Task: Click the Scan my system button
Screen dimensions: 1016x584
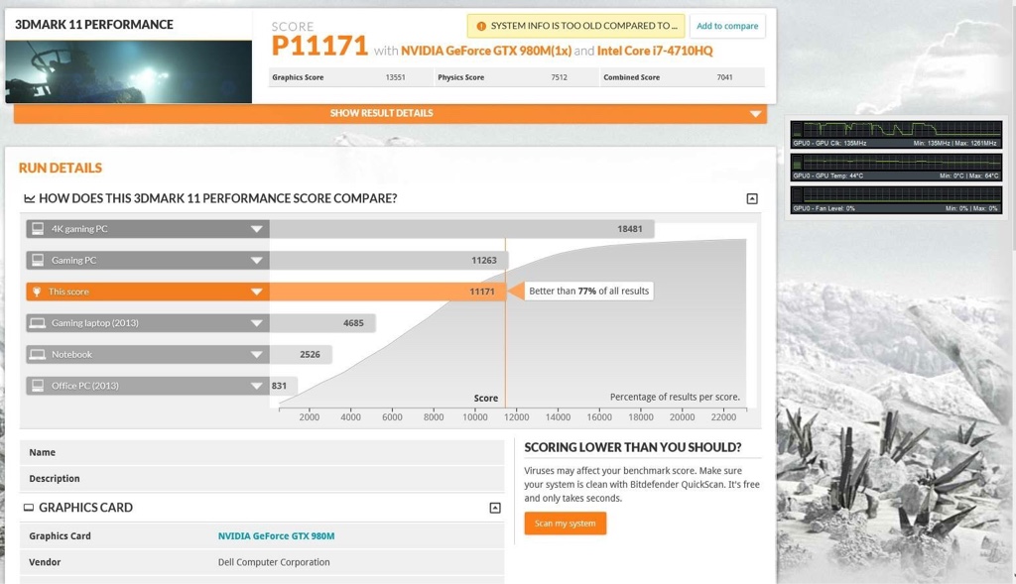Action: pyautogui.click(x=565, y=524)
